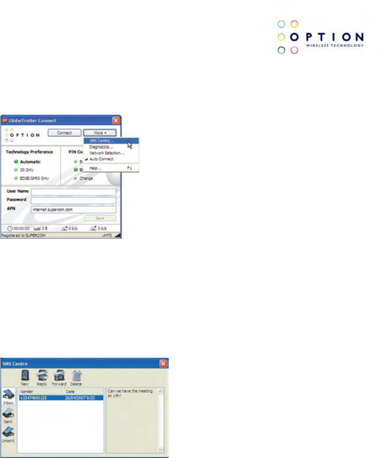This screenshot has width=384, height=458.
Task: Click the connection timer clock icon
Action: coord(10,229)
